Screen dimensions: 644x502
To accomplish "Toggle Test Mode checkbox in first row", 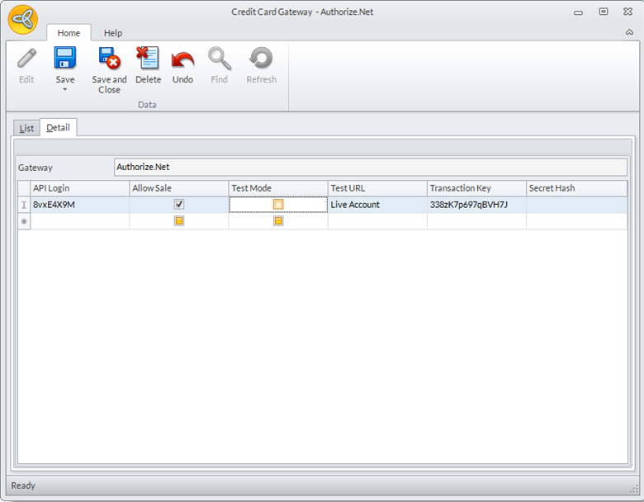I will pyautogui.click(x=278, y=204).
